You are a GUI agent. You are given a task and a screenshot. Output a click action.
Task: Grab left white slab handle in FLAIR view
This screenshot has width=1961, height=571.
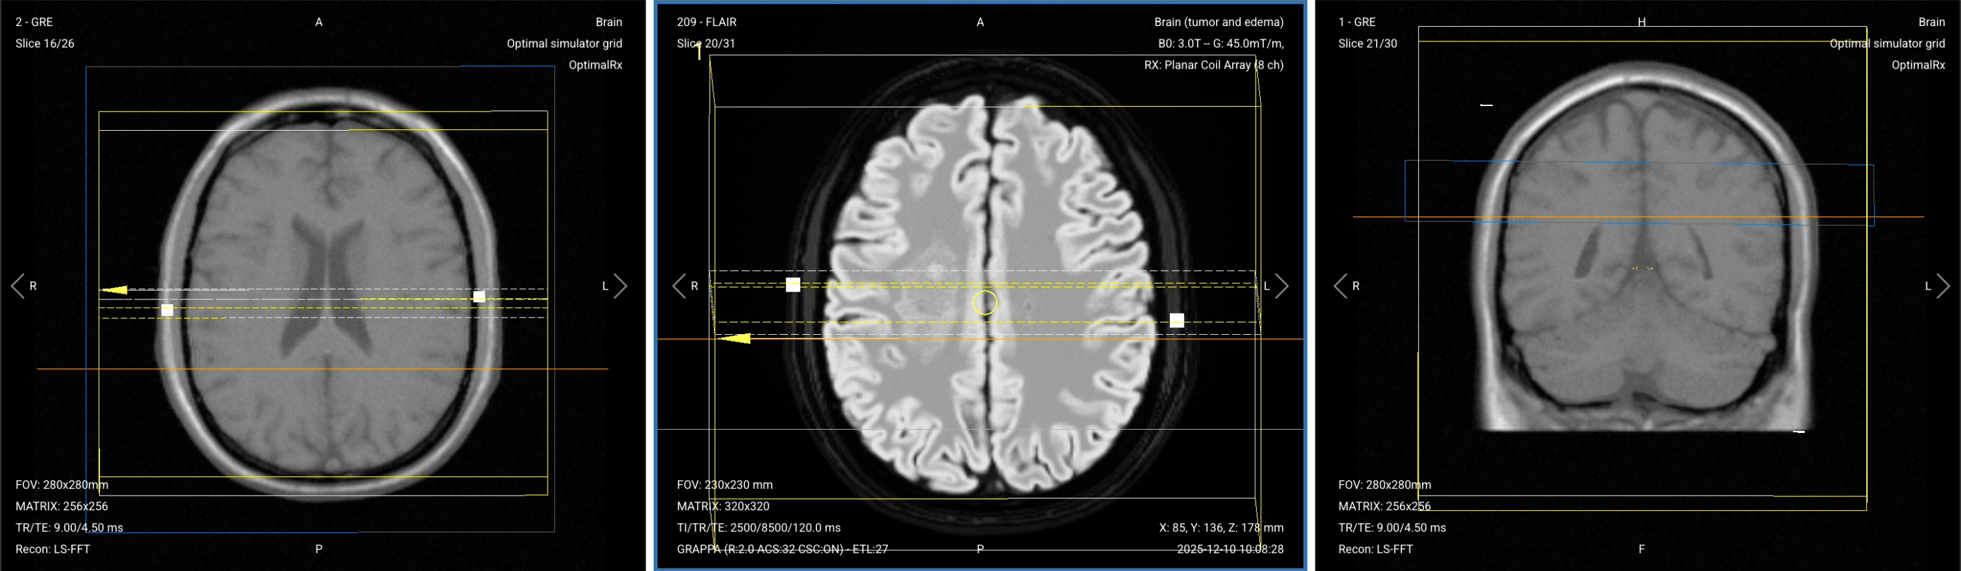(x=793, y=285)
